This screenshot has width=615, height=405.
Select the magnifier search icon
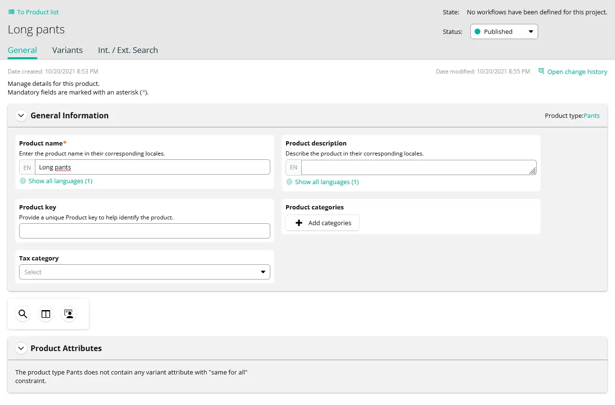click(22, 314)
